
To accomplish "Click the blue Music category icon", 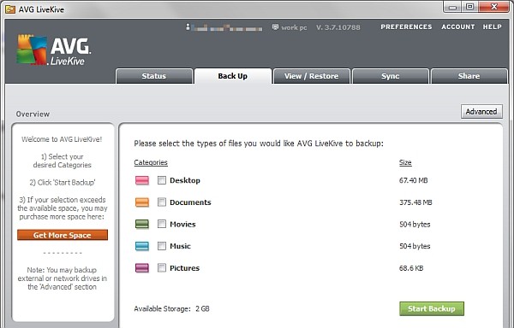I will point(142,246).
